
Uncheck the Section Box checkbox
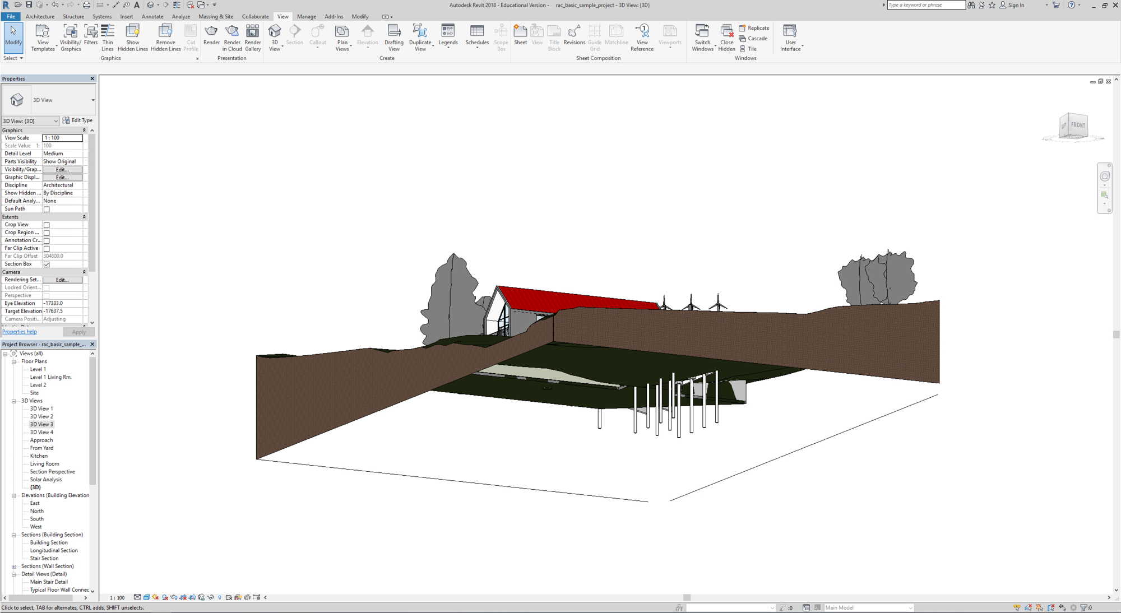coord(47,264)
